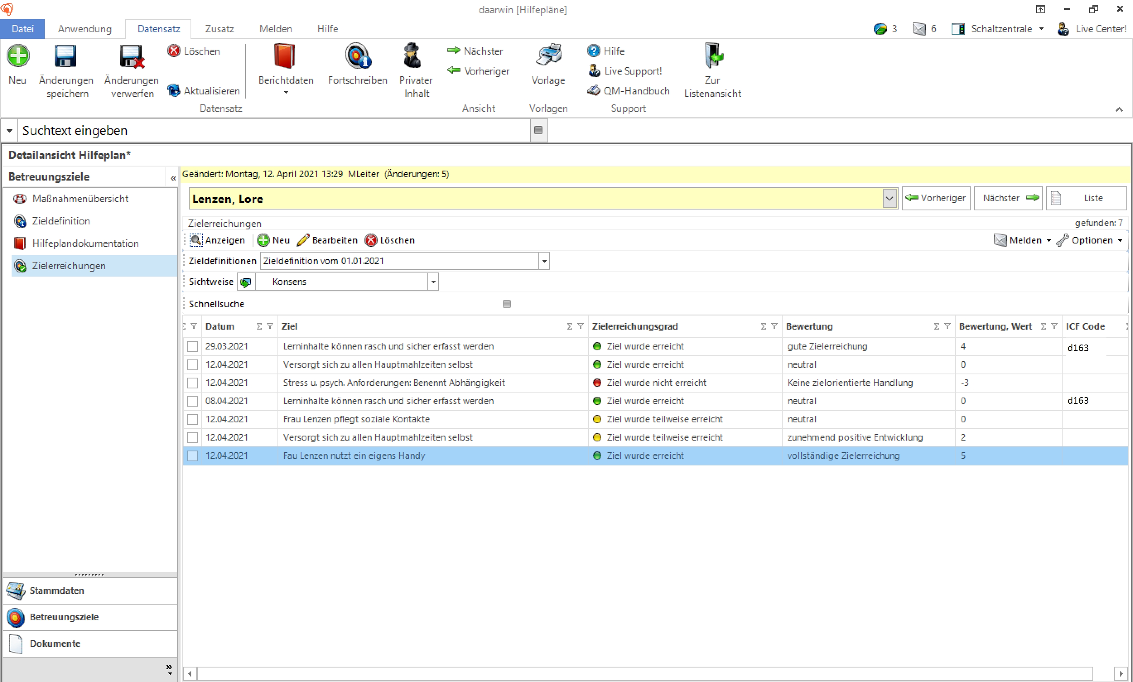Expand the Zieldefinitionen combo box
The height and width of the screenshot is (682, 1133).
pos(544,261)
